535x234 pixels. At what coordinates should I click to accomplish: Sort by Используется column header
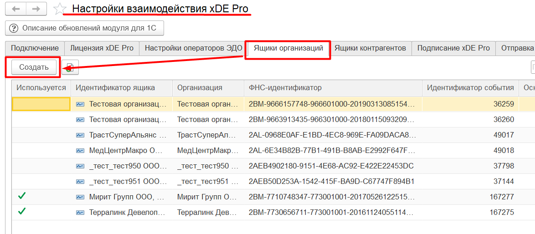pyautogui.click(x=41, y=88)
